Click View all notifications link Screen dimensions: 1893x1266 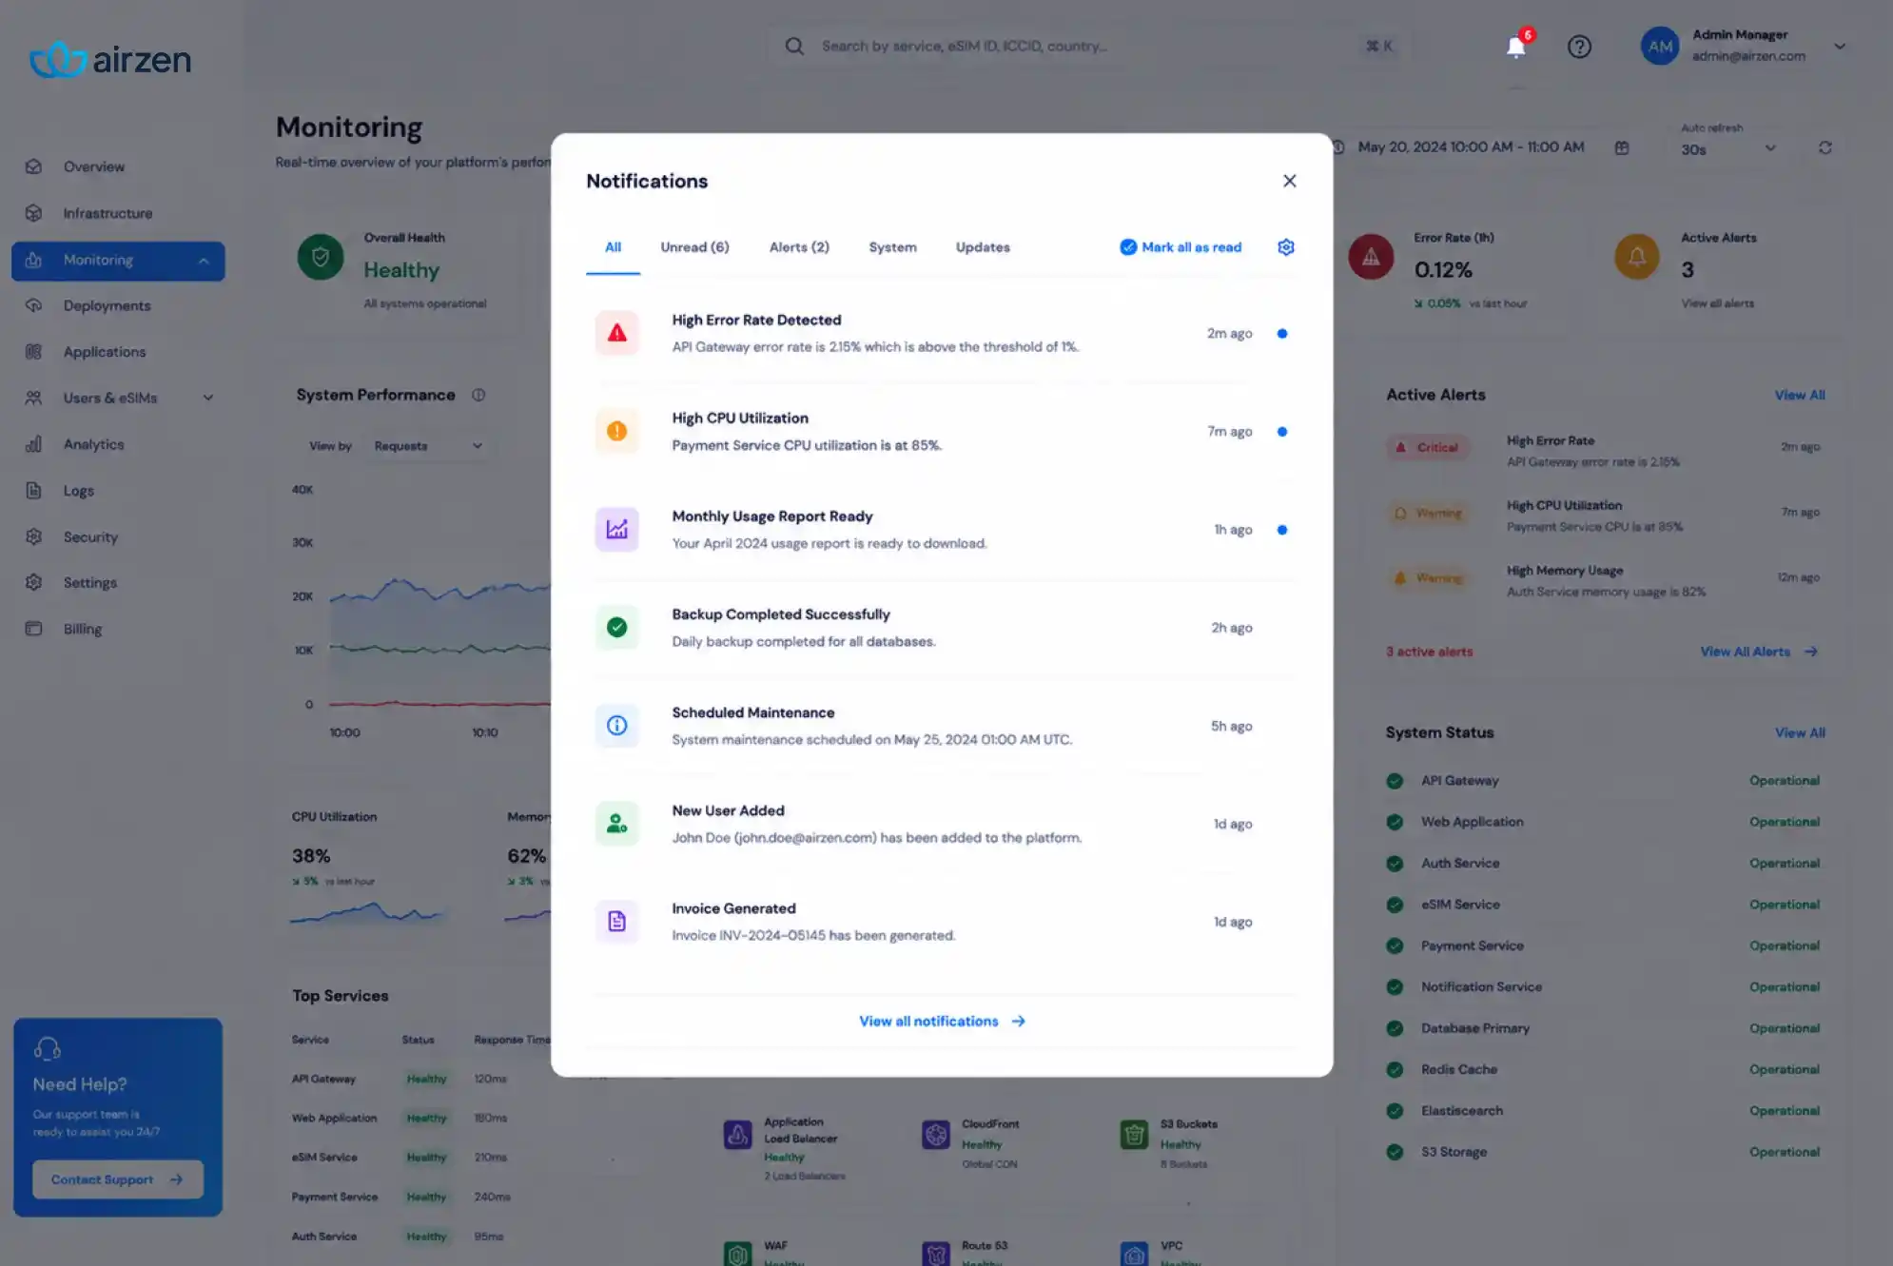942,1021
